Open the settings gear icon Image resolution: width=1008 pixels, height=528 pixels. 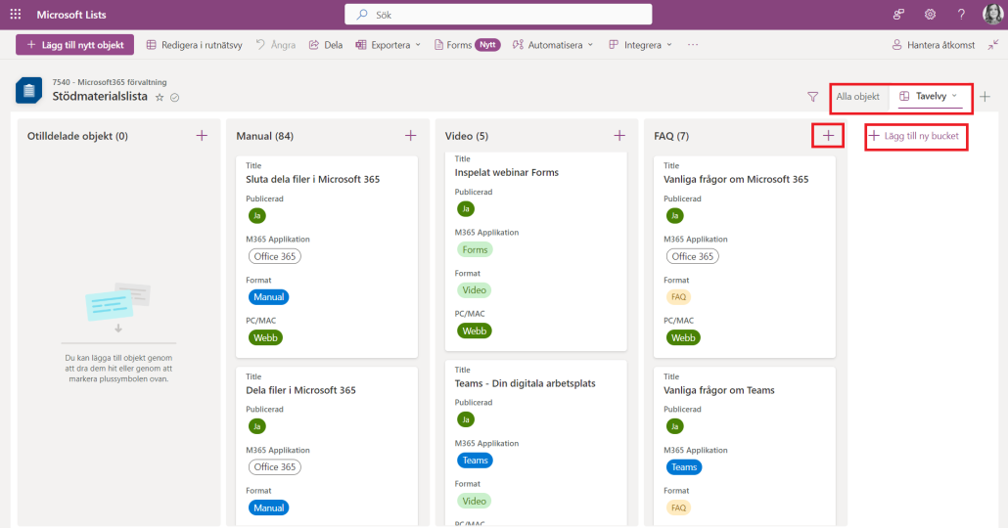(x=931, y=14)
